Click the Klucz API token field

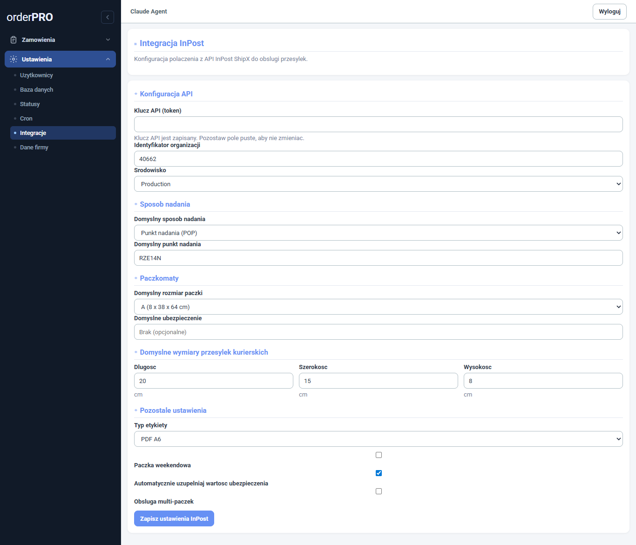(x=378, y=124)
